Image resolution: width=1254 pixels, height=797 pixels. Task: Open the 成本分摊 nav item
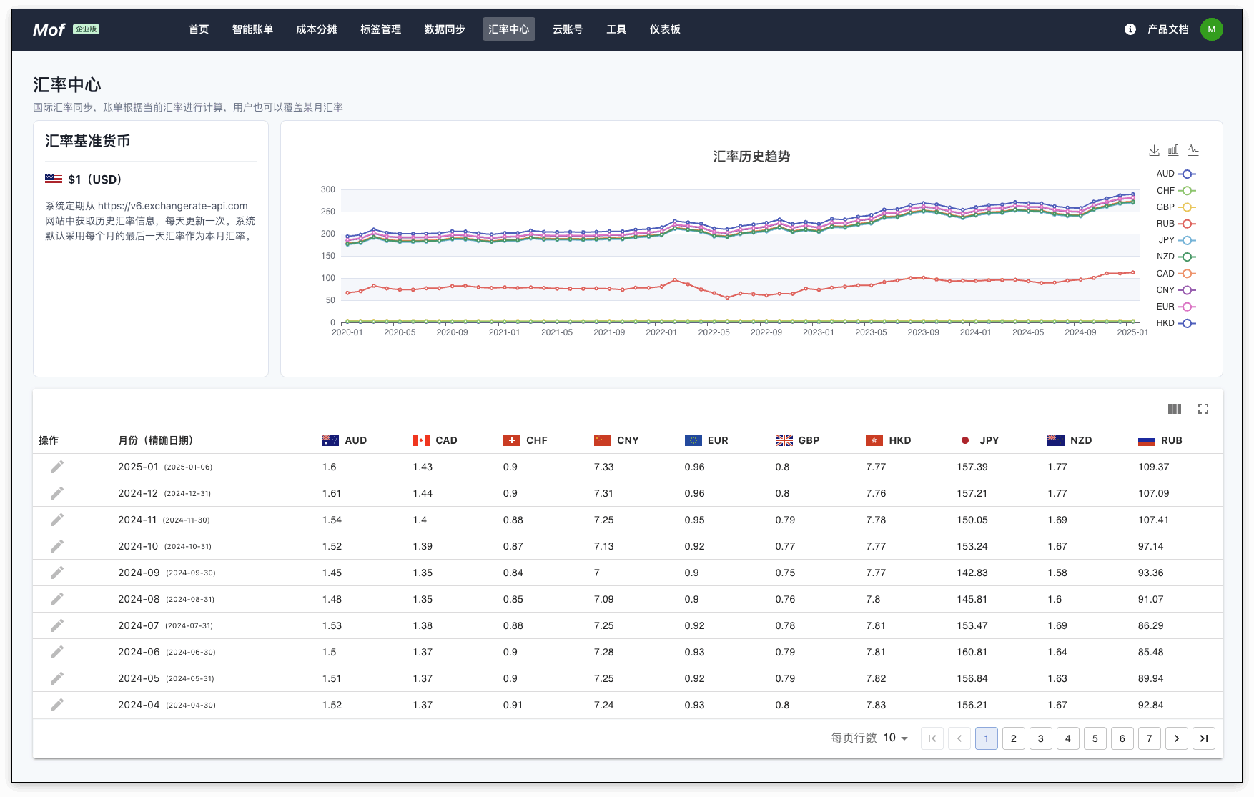(x=316, y=29)
